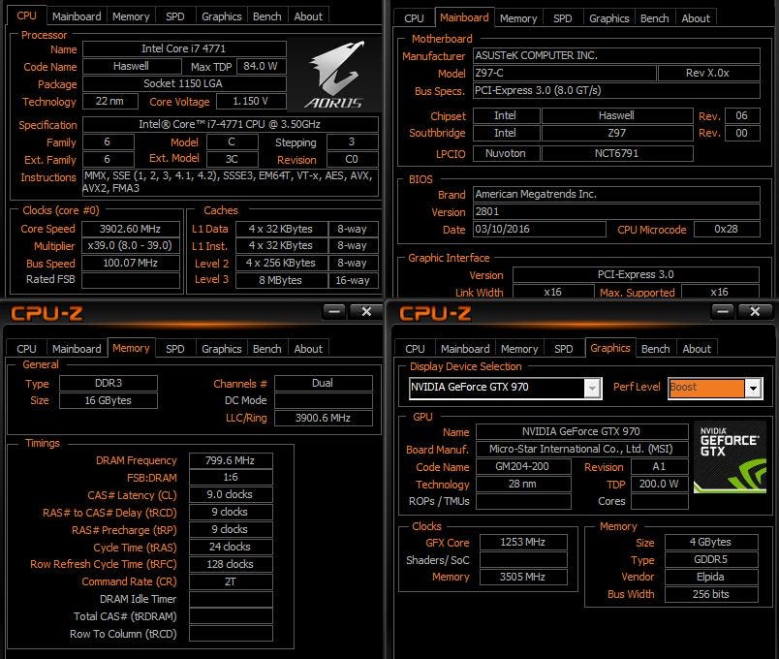Open Graphics tab in Memory window
This screenshot has width=779, height=659.
click(222, 349)
